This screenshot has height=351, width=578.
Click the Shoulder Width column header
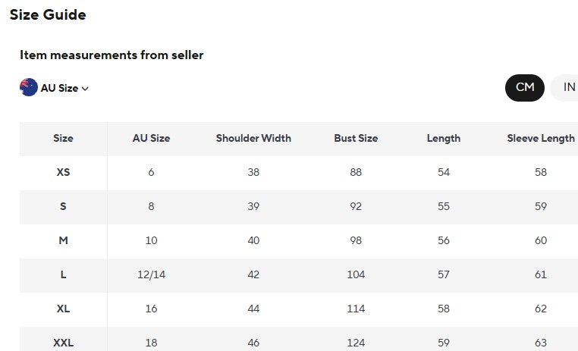(253, 139)
